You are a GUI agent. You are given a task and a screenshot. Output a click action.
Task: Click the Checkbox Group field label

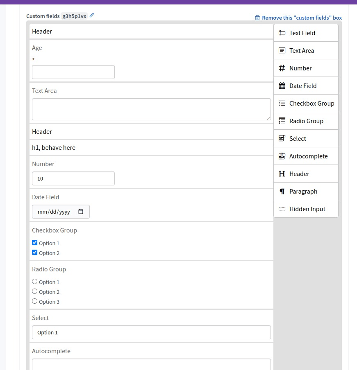55,230
